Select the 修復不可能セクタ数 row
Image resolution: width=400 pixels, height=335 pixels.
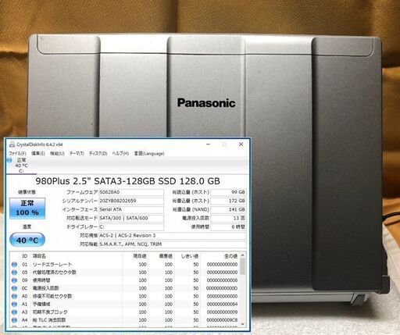pos(124,296)
